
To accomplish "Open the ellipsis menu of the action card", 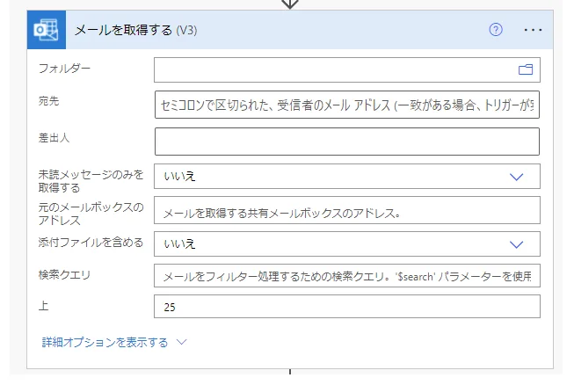I will point(534,30).
